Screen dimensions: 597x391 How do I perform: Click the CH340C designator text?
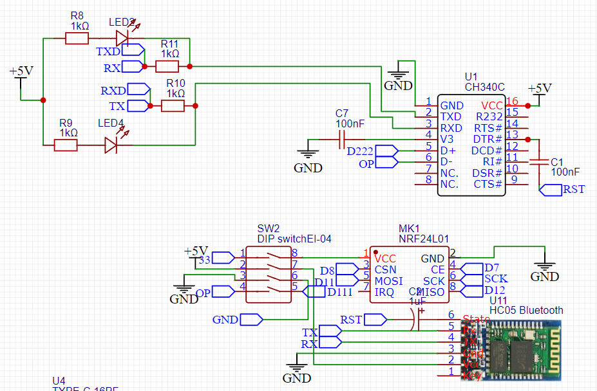tap(485, 87)
